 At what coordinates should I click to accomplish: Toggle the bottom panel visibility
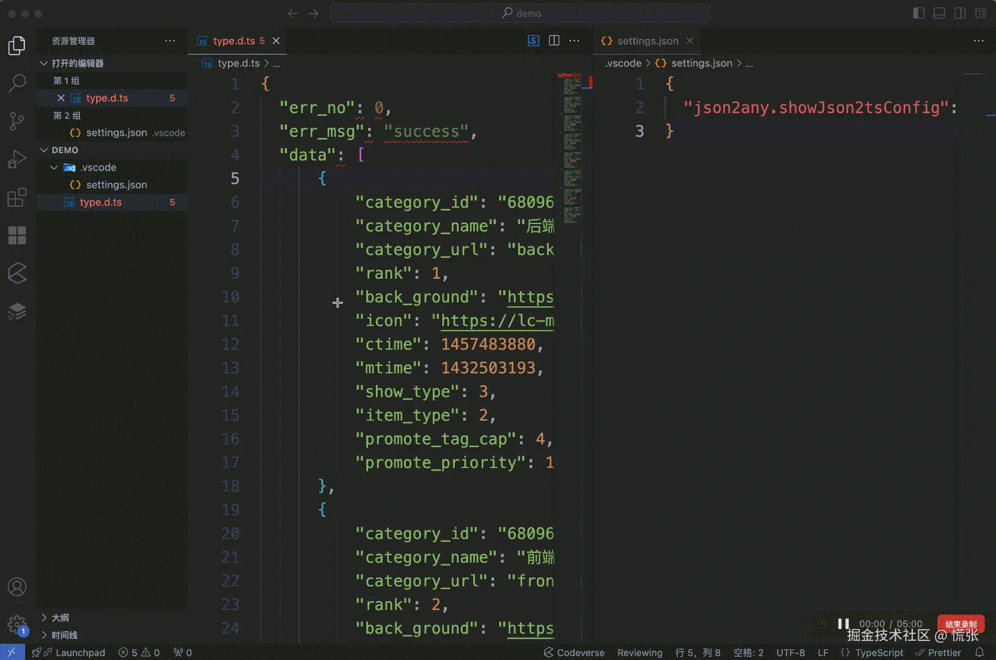[939, 13]
